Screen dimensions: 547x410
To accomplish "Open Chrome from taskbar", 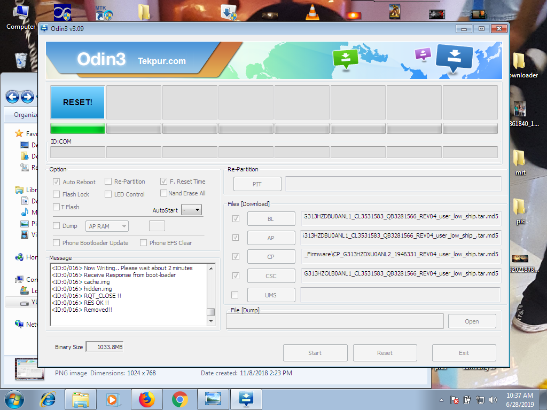I will click(x=179, y=399).
